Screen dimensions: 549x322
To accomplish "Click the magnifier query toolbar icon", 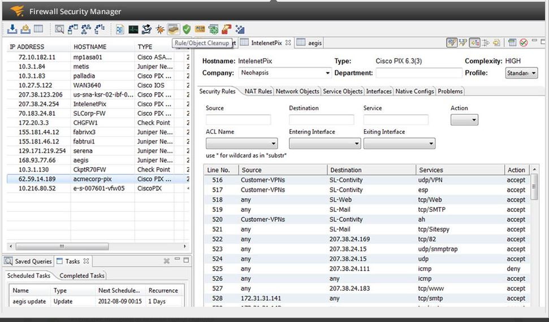I will click(59, 29).
